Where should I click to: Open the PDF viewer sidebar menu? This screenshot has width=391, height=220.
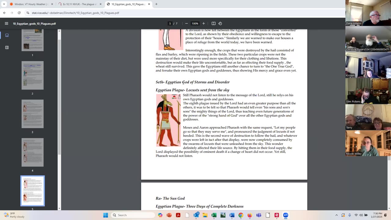coord(6,24)
